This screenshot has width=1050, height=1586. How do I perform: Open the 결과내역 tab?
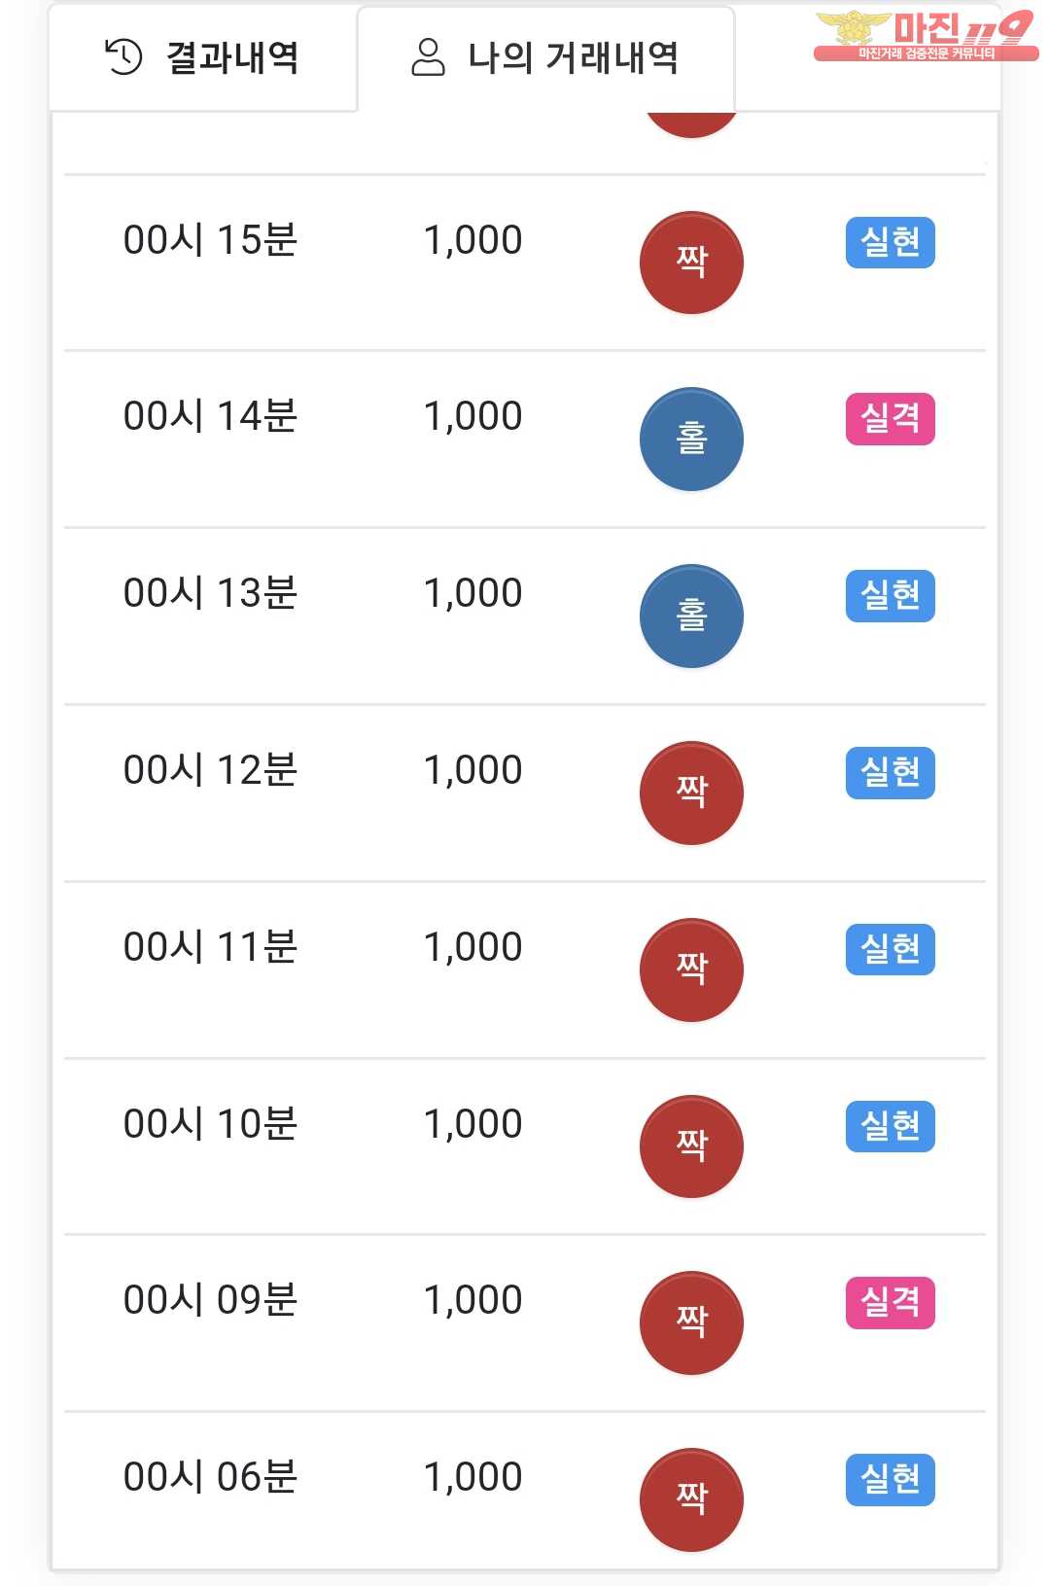coord(202,58)
